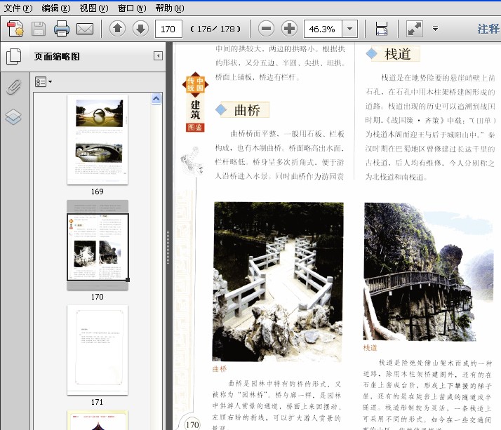Click the scrolling page mode icon

(x=382, y=29)
